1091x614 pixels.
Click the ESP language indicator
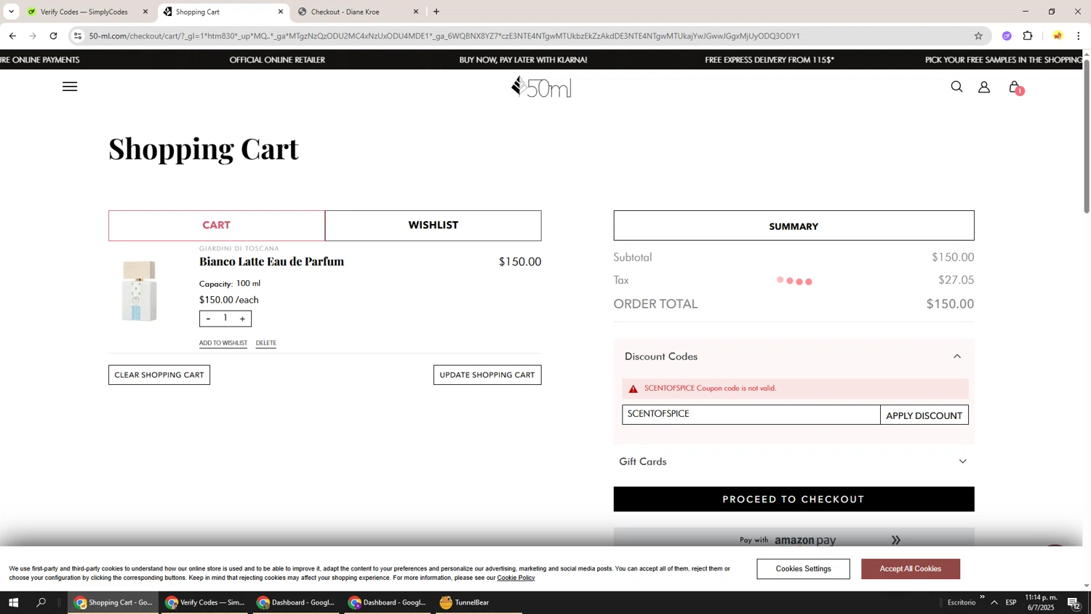(x=1011, y=602)
